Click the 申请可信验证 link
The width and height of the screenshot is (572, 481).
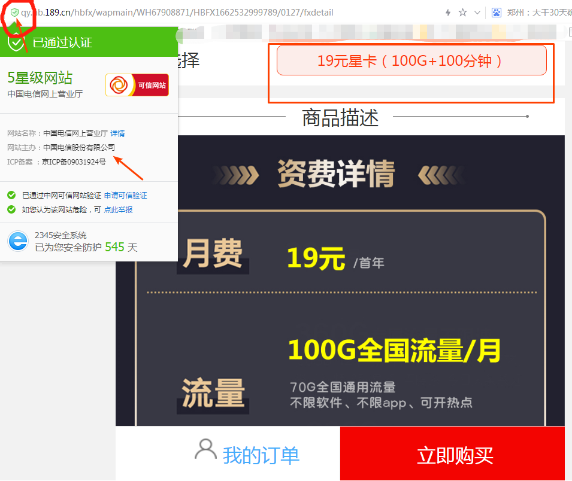click(x=125, y=196)
